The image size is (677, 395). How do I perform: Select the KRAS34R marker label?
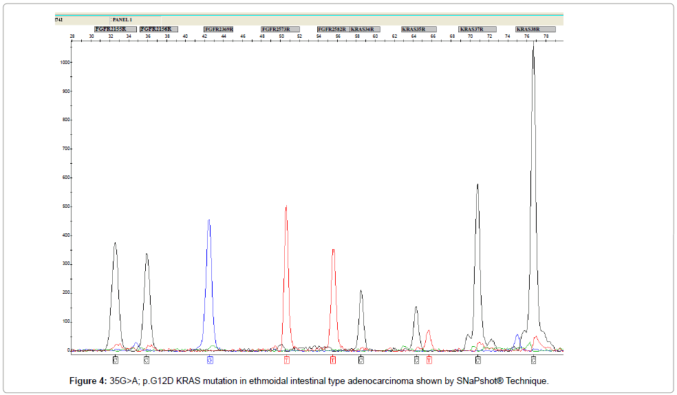364,30
